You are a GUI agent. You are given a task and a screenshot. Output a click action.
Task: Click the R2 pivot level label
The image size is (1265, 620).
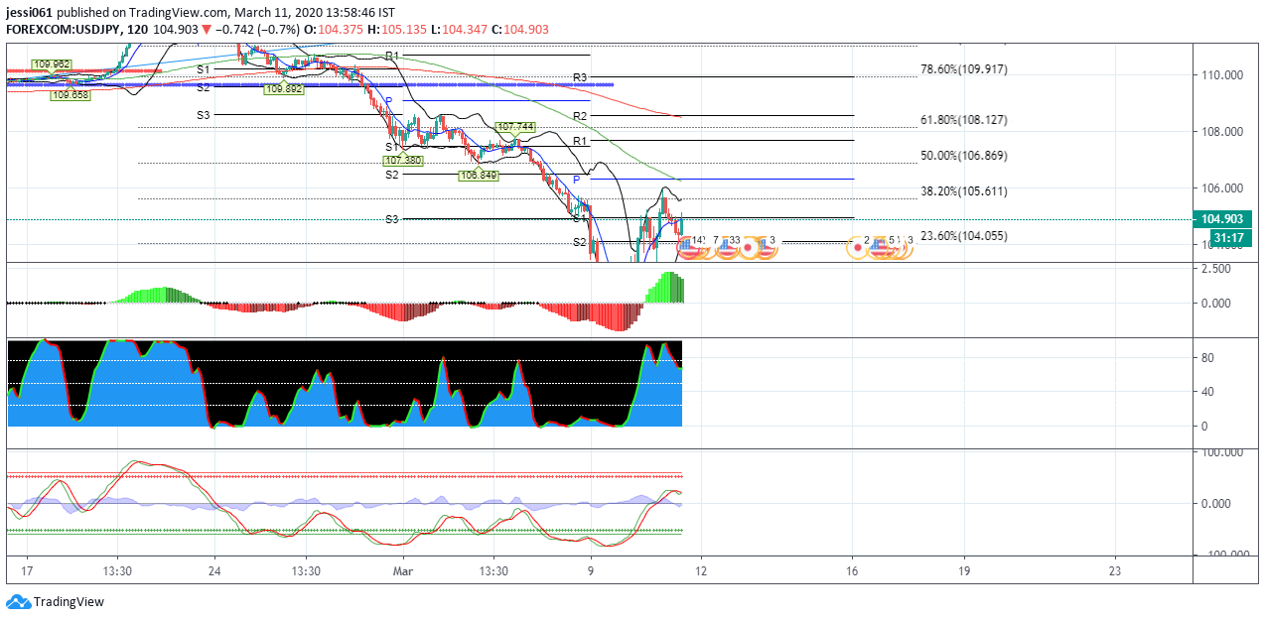(x=580, y=116)
